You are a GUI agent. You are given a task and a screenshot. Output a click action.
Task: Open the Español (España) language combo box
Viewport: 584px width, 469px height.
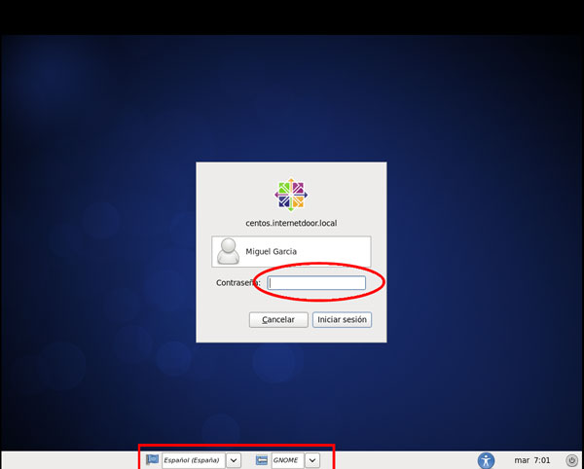pyautogui.click(x=194, y=460)
